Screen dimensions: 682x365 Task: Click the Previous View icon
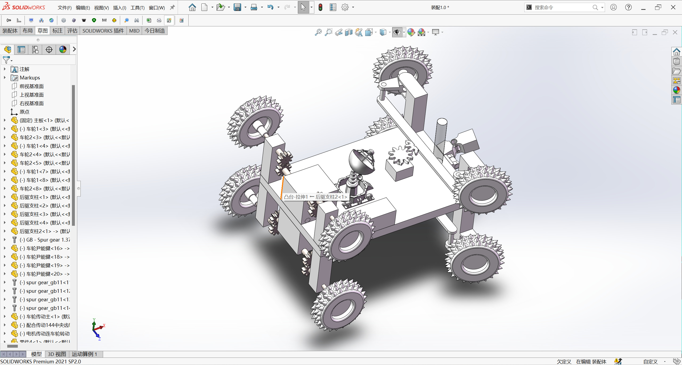point(339,32)
